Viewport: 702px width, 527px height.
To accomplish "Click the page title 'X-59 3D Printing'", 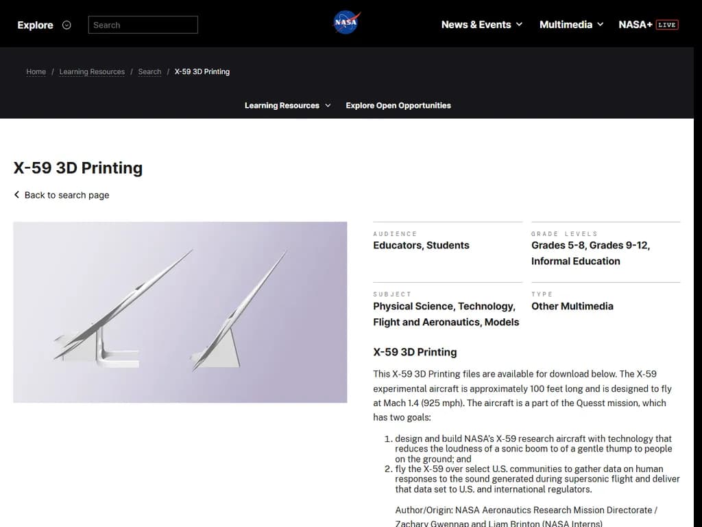I will click(78, 168).
